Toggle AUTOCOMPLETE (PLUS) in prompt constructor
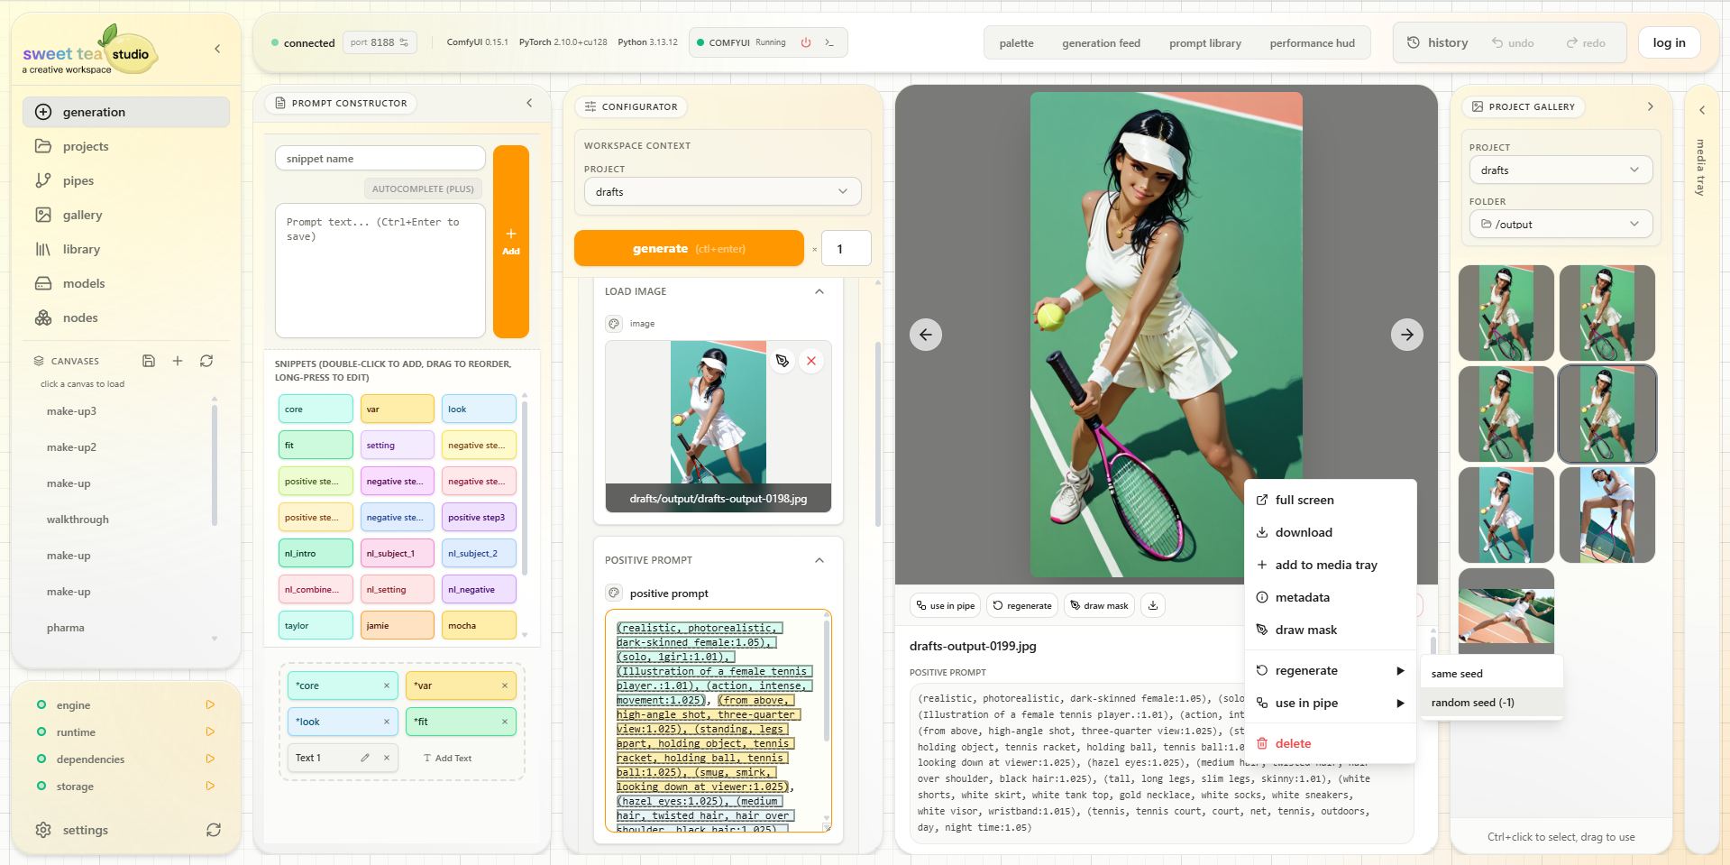Viewport: 1730px width, 865px height. coord(423,189)
